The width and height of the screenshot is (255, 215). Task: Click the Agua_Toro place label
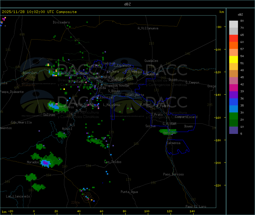pyautogui.click(x=30, y=73)
